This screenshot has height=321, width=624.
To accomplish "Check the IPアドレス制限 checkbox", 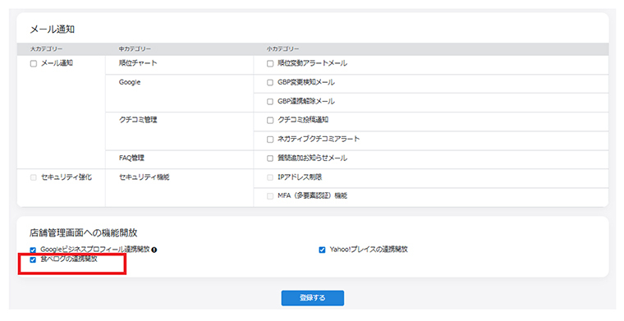I will pos(270,177).
